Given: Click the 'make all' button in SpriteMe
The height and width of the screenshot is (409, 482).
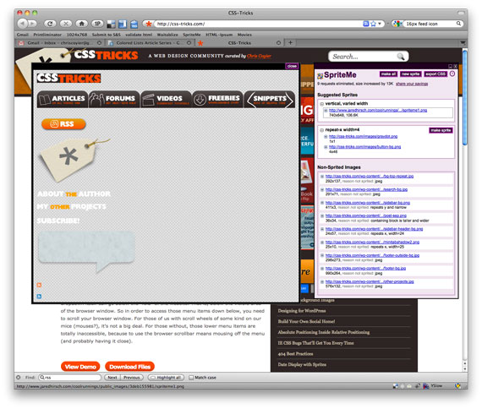Looking at the screenshot, I should tap(388, 74).
